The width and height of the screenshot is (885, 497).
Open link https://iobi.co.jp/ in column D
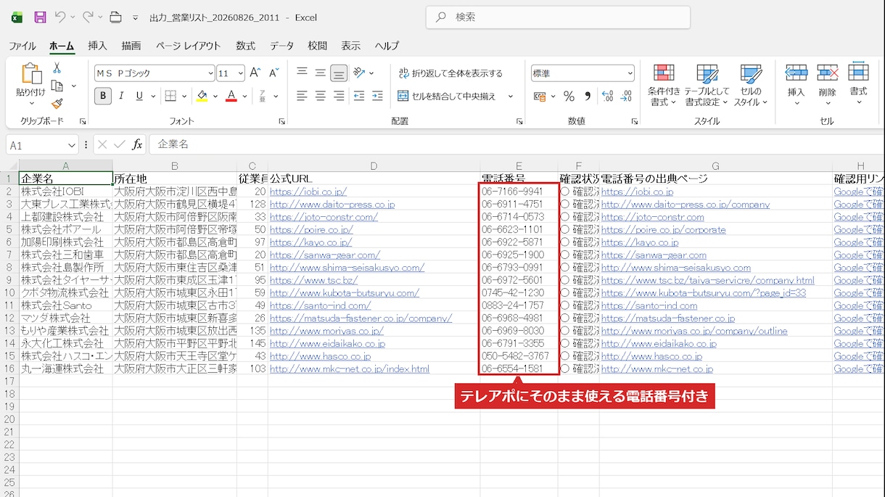click(308, 192)
